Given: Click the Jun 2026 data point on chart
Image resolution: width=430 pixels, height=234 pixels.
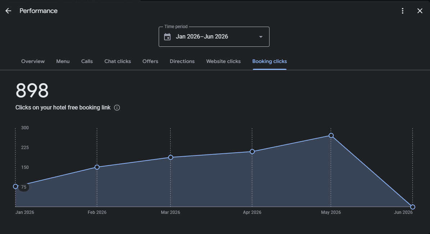Looking at the screenshot, I should tap(412, 207).
